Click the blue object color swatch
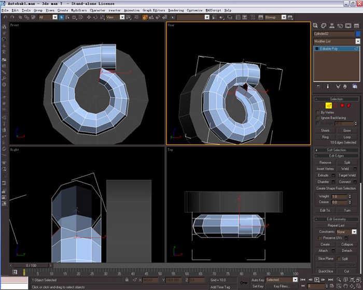 358,34
